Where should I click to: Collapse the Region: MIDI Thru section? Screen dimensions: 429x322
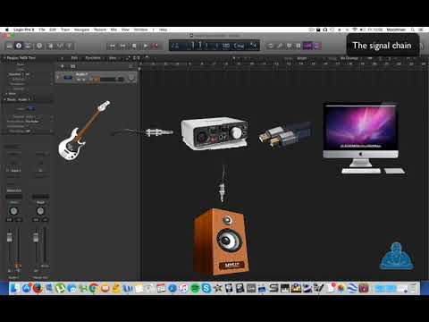4,58
